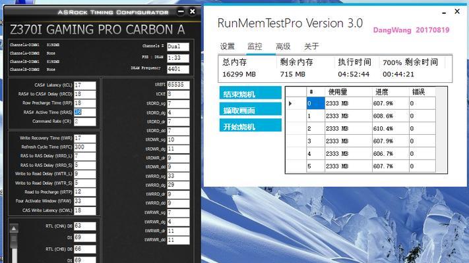Image resolution: width=469 pixels, height=263 pixels.
Task: Click the RAS# Active Time (tRAS) field
Action: pos(85,112)
